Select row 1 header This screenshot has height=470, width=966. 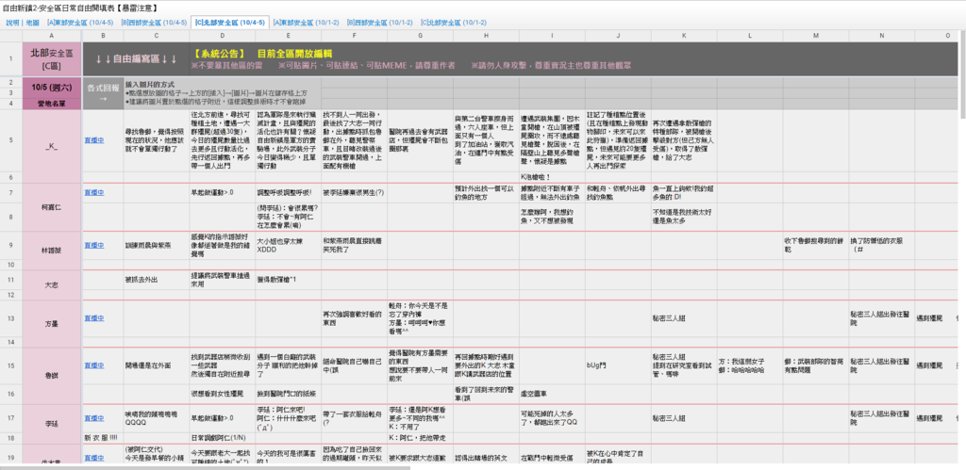pos(10,59)
